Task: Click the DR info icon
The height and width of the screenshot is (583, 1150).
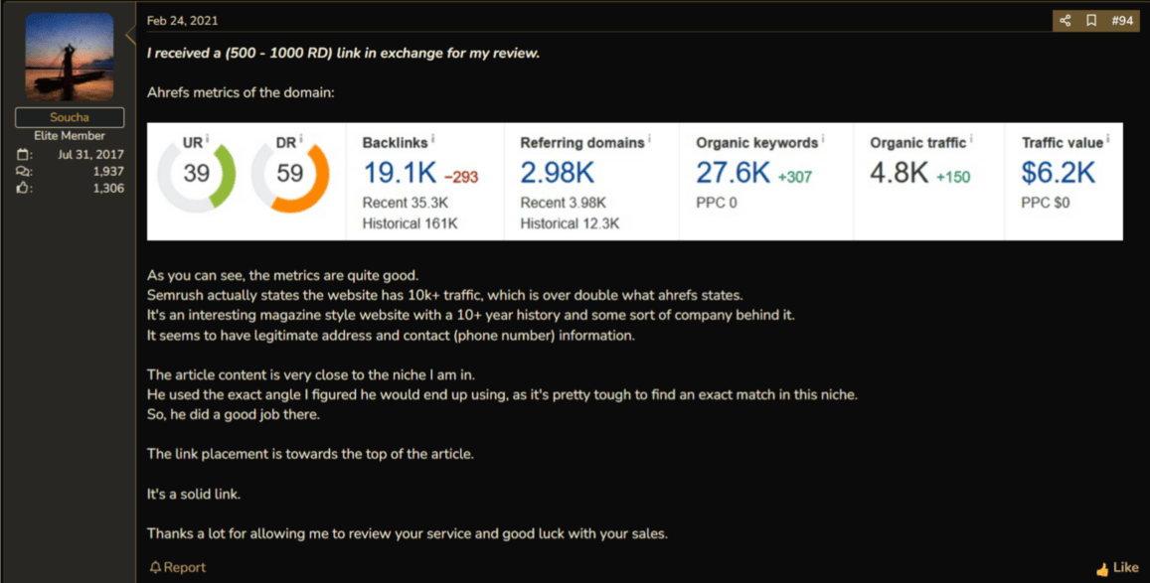Action: [x=301, y=138]
